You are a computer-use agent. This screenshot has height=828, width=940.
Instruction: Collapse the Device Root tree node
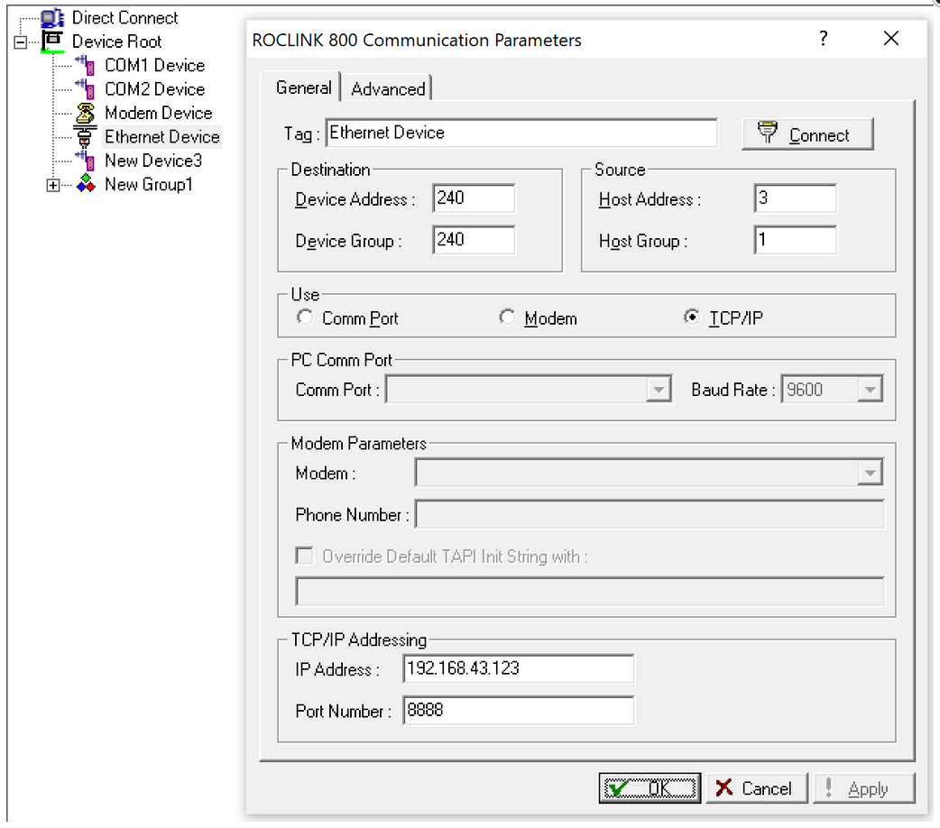[21, 42]
